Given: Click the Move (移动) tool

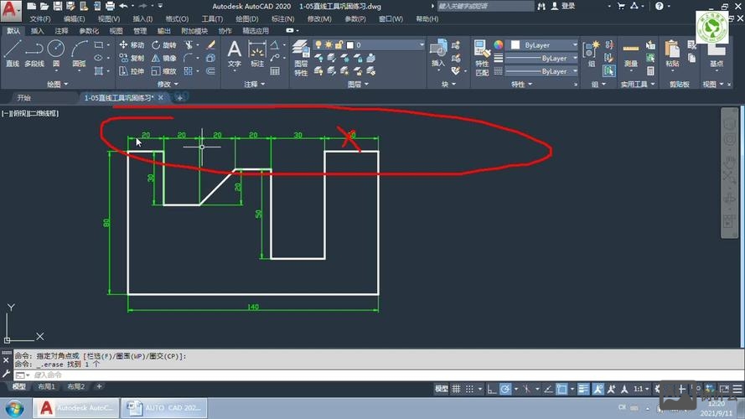Looking at the screenshot, I should click(x=132, y=45).
